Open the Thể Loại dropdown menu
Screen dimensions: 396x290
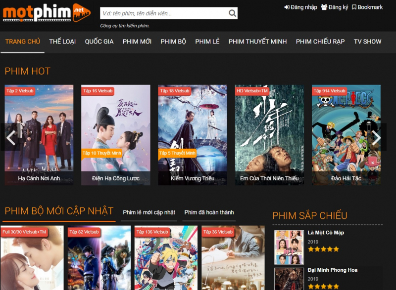pyautogui.click(x=62, y=41)
